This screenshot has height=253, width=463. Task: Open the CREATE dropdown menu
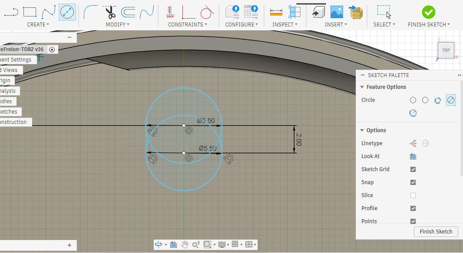38,25
